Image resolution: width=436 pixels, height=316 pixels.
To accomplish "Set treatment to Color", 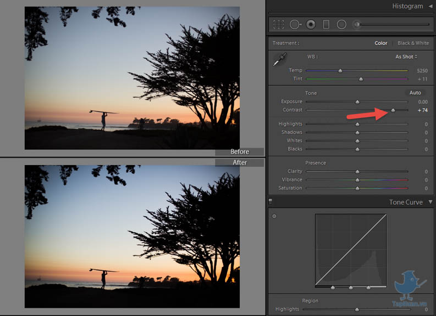I will (x=381, y=43).
